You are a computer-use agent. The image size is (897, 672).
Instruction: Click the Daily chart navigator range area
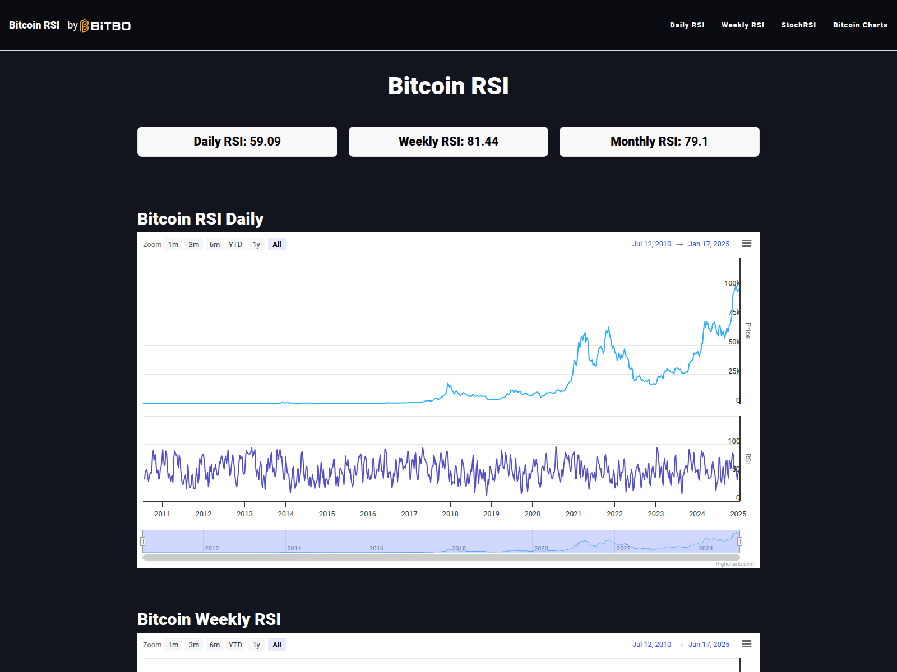pyautogui.click(x=441, y=541)
